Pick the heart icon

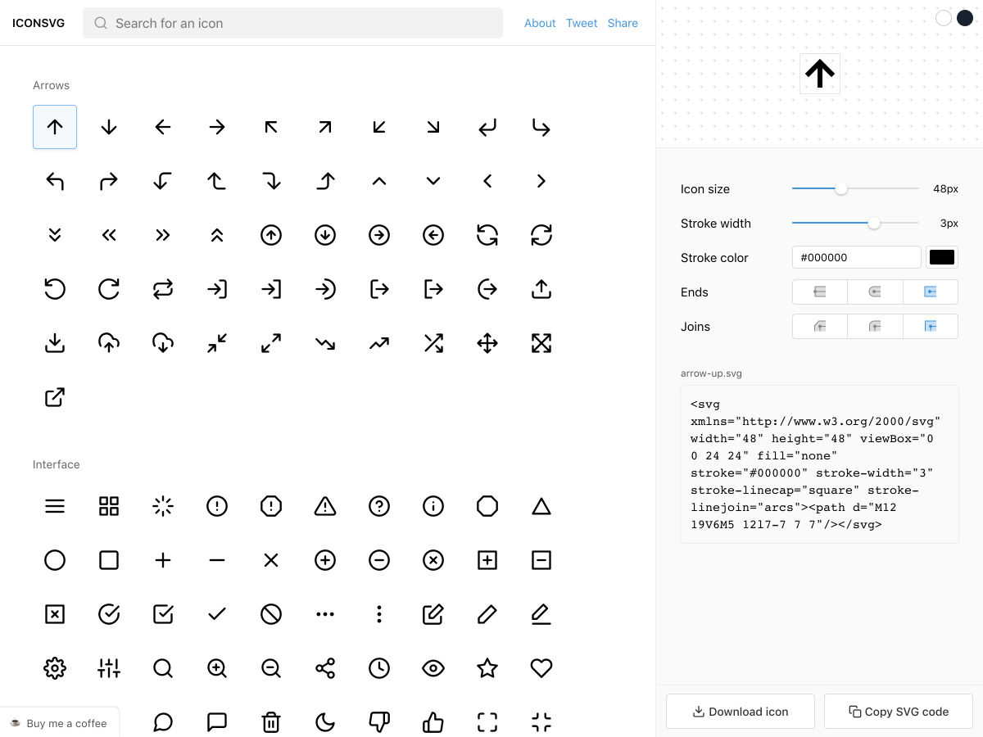point(541,668)
